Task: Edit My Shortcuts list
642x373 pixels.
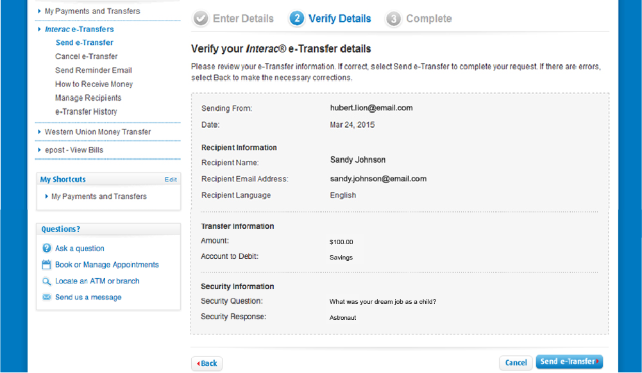Action: pyautogui.click(x=171, y=179)
